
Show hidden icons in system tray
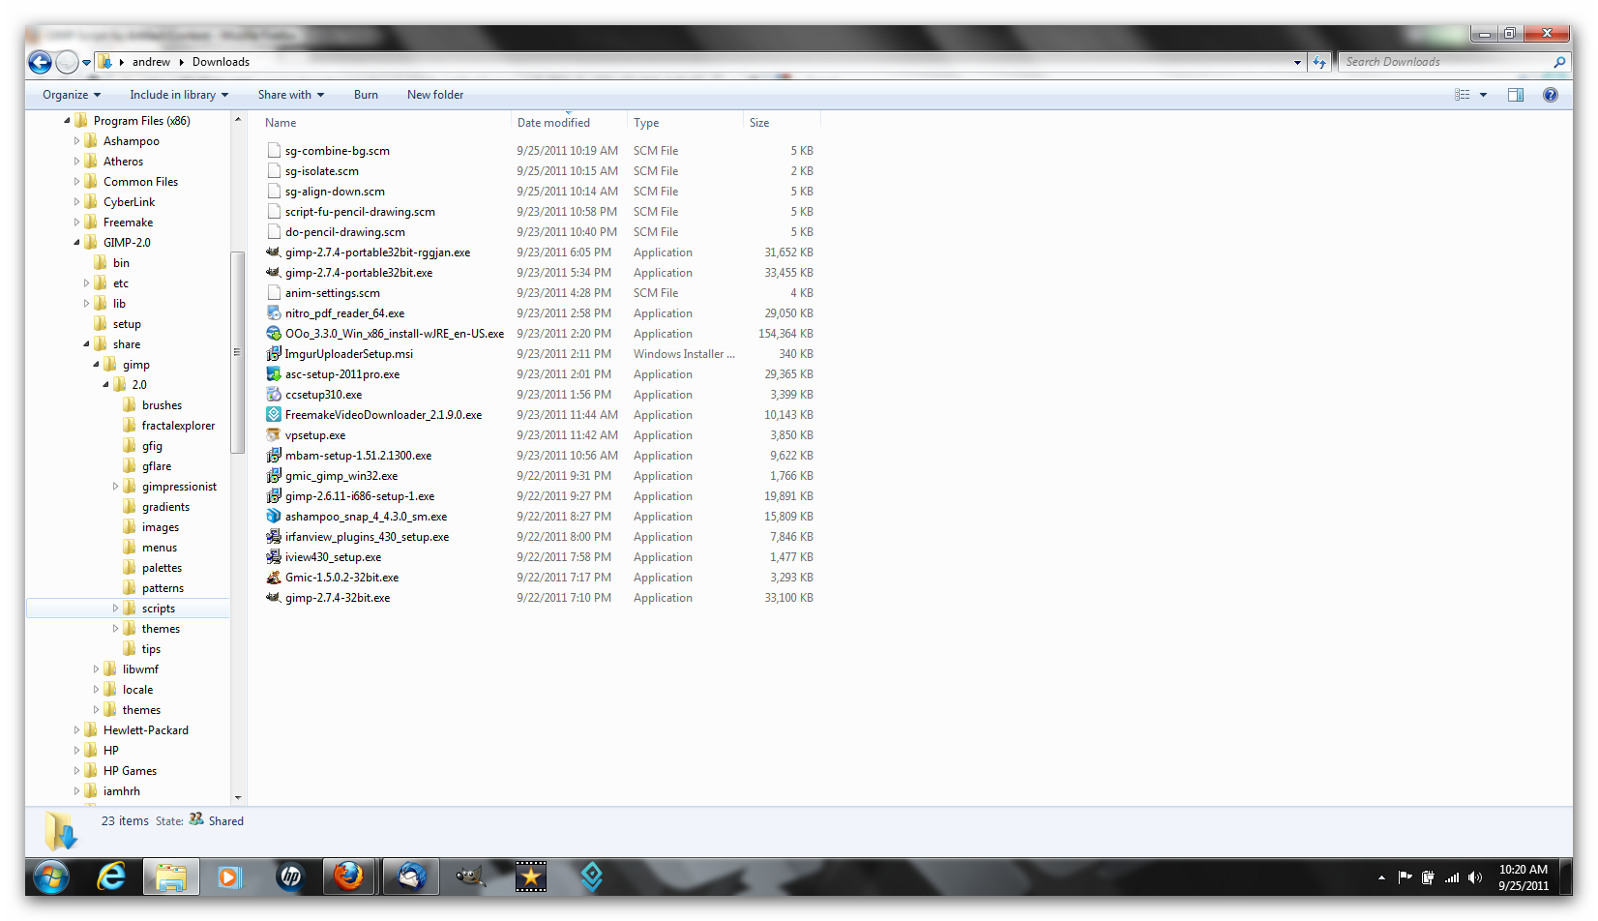pyautogui.click(x=1381, y=877)
